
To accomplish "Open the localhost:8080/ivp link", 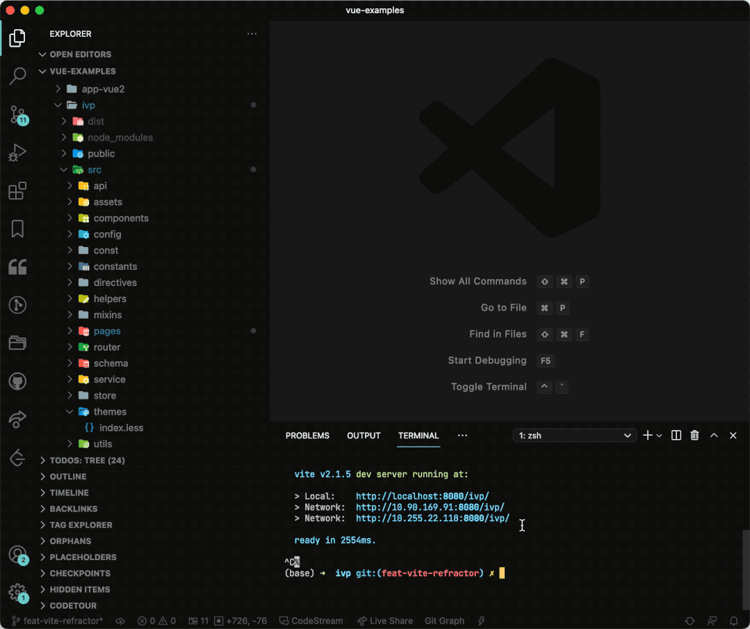I will click(422, 496).
